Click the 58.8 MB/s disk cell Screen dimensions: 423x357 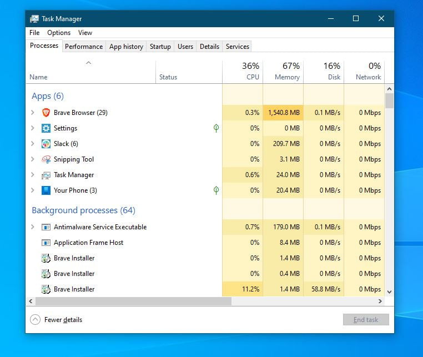(x=324, y=289)
